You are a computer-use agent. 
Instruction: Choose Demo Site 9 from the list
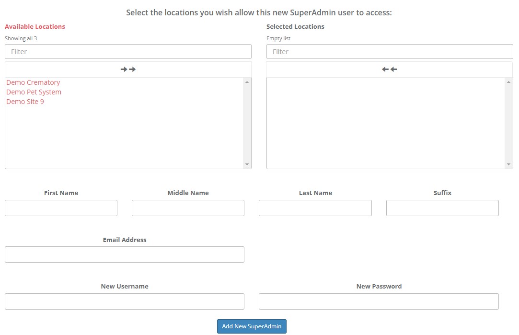tap(25, 102)
